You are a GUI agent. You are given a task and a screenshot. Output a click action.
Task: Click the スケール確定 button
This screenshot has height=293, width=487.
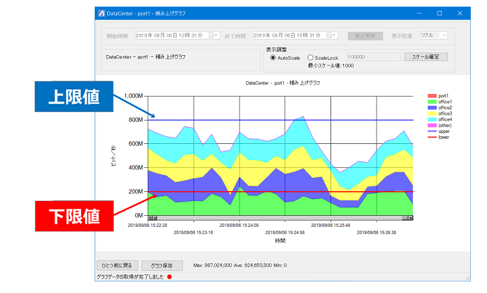tap(426, 57)
